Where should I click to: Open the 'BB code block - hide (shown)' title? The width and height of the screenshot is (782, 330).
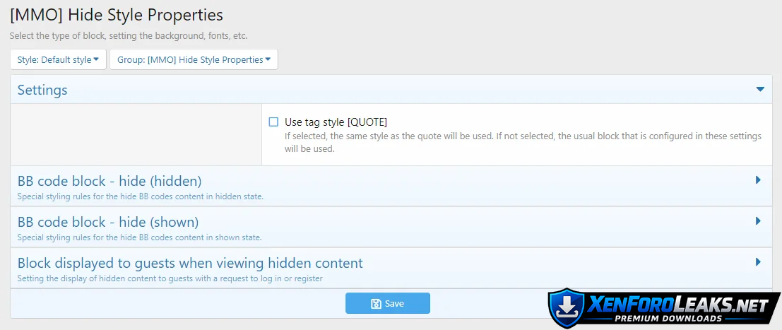[108, 222]
